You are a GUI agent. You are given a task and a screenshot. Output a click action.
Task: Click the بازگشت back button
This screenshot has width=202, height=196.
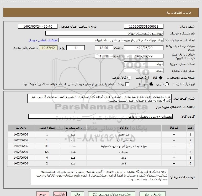pyautogui.click(x=60, y=194)
